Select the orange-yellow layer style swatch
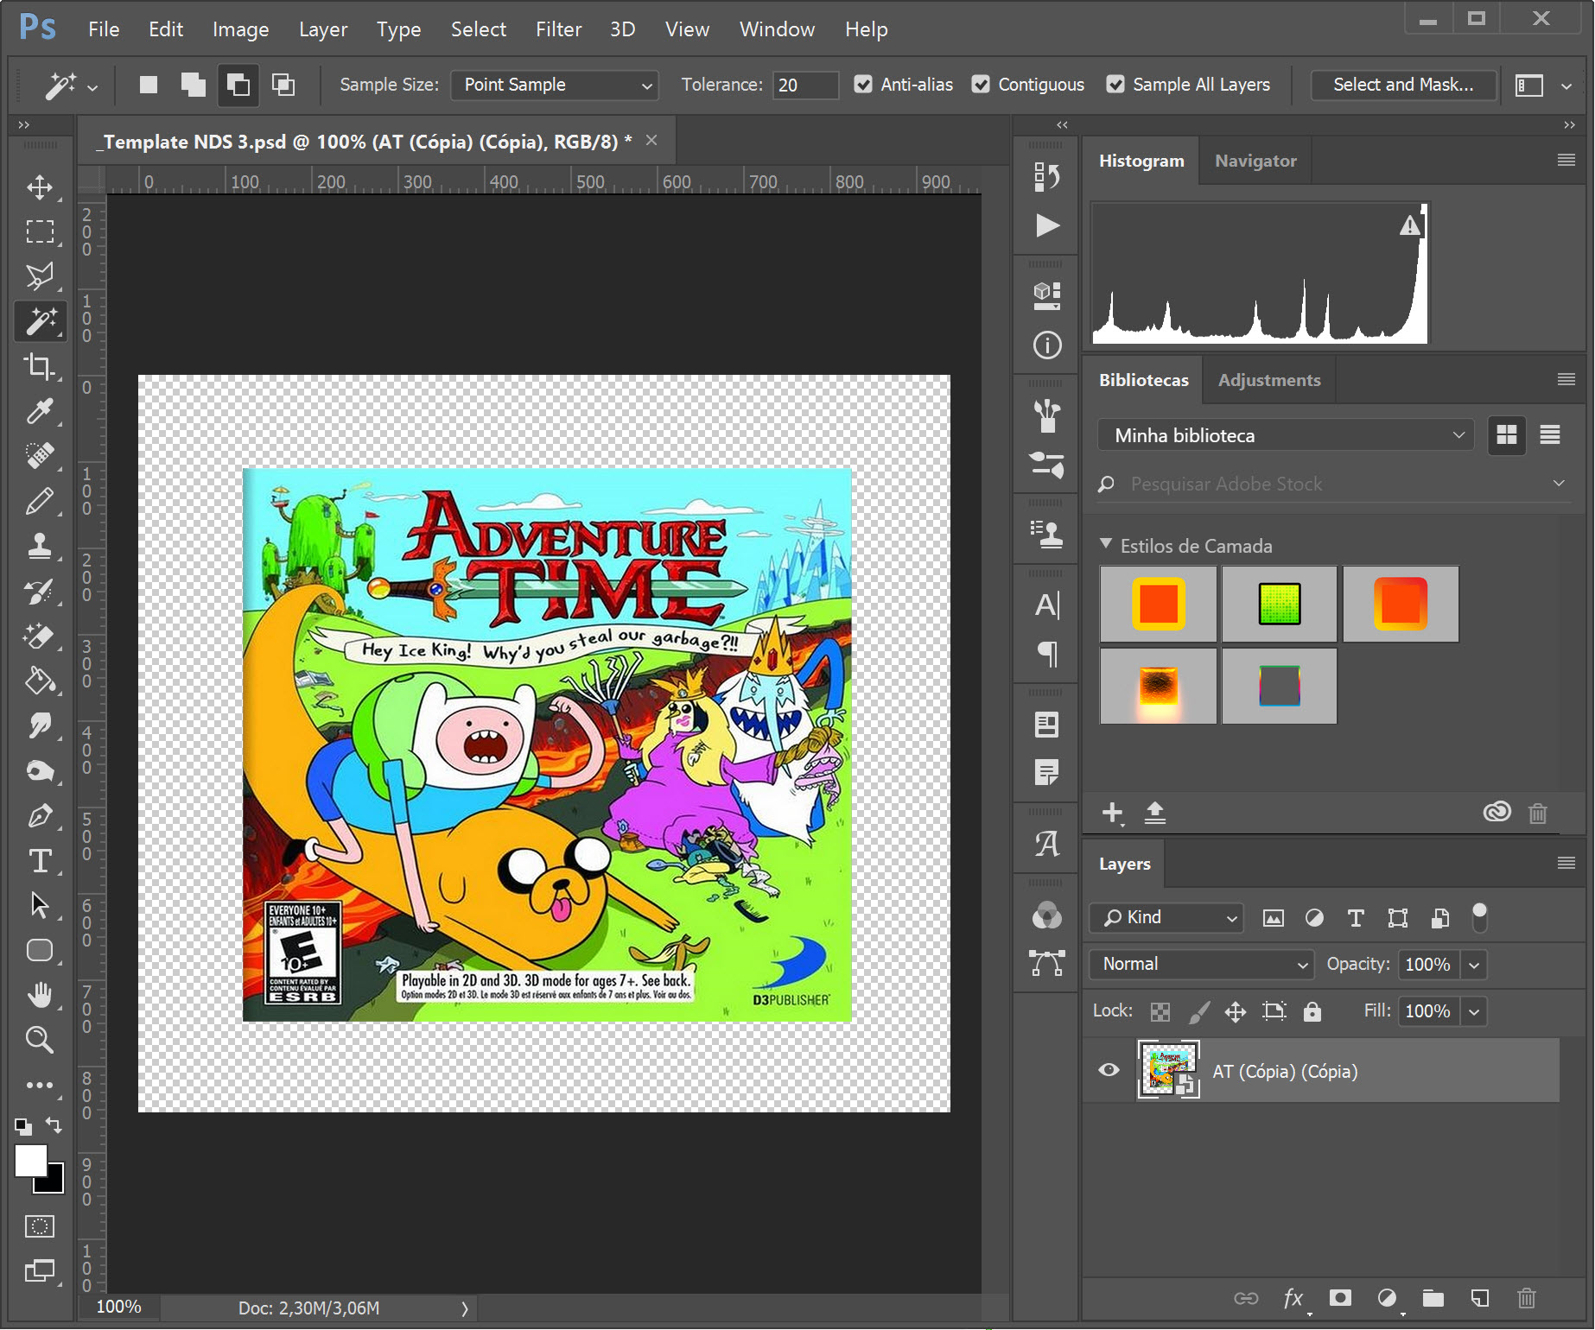The image size is (1595, 1330). (x=1158, y=604)
